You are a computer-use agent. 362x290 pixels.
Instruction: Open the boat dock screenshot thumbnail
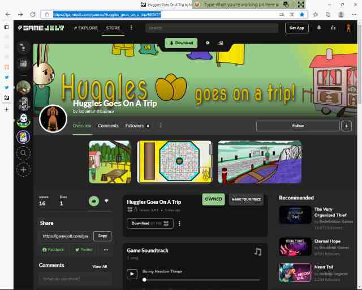pos(260,162)
